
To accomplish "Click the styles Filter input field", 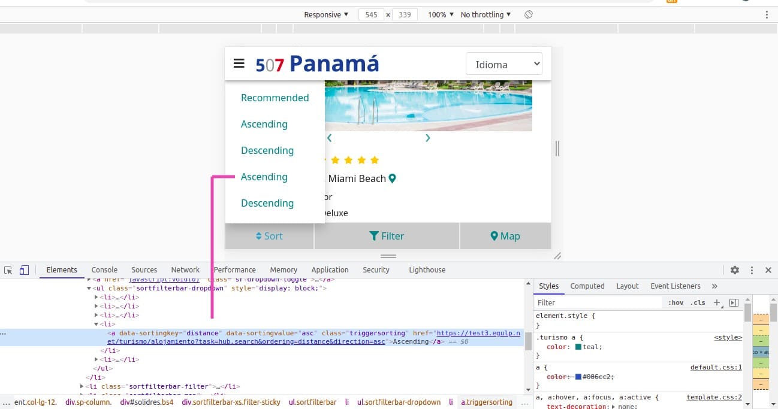I will 598,303.
